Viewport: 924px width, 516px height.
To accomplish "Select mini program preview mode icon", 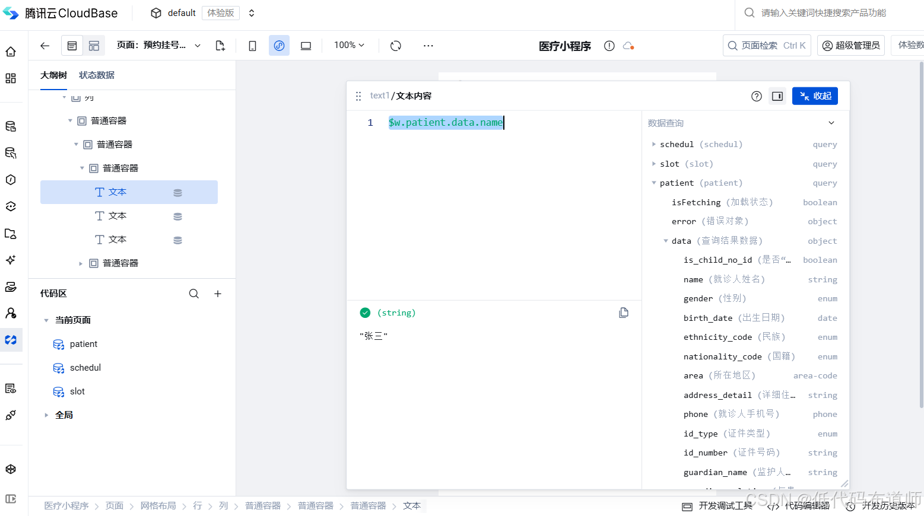I will pos(279,46).
